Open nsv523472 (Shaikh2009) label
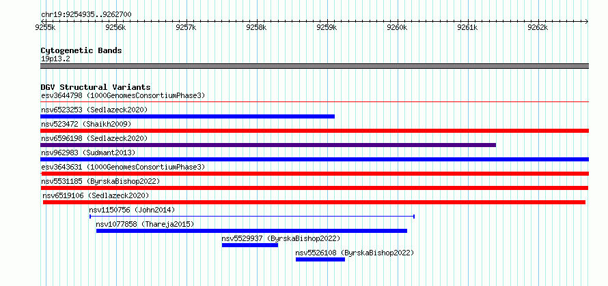 click(x=86, y=124)
